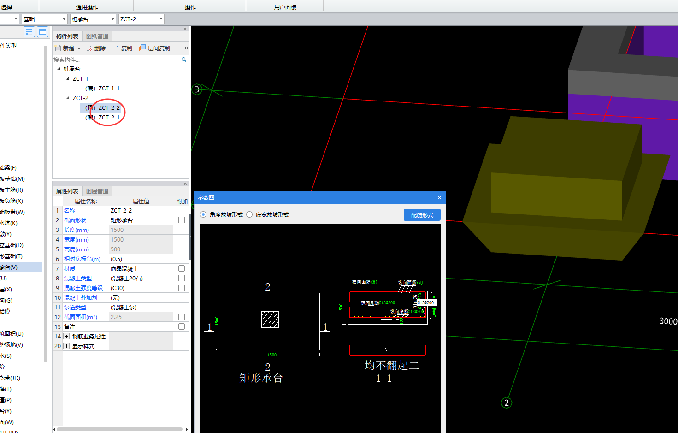Switch to panel view icon in left panel
This screenshot has height=433, width=678.
click(x=42, y=32)
